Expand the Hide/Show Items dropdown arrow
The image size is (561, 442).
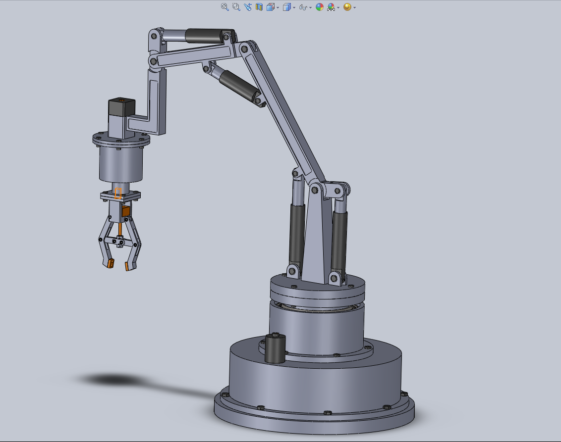click(x=310, y=7)
